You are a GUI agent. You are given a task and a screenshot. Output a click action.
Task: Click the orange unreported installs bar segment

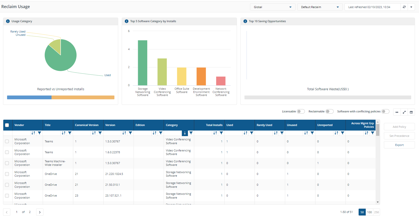tap(83, 97)
